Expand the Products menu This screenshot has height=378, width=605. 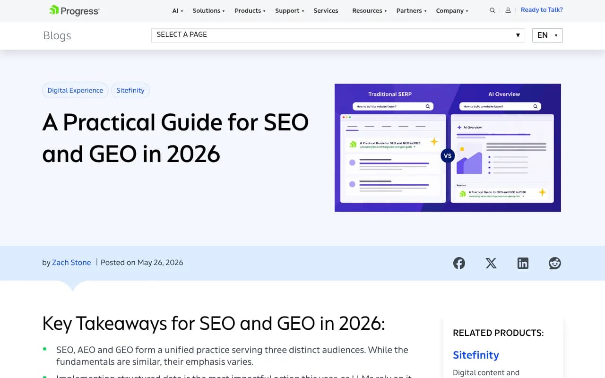pyautogui.click(x=250, y=10)
